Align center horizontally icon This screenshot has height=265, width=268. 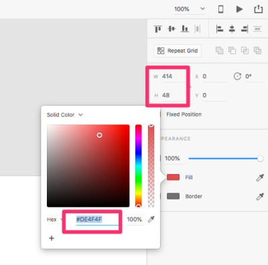(232, 29)
